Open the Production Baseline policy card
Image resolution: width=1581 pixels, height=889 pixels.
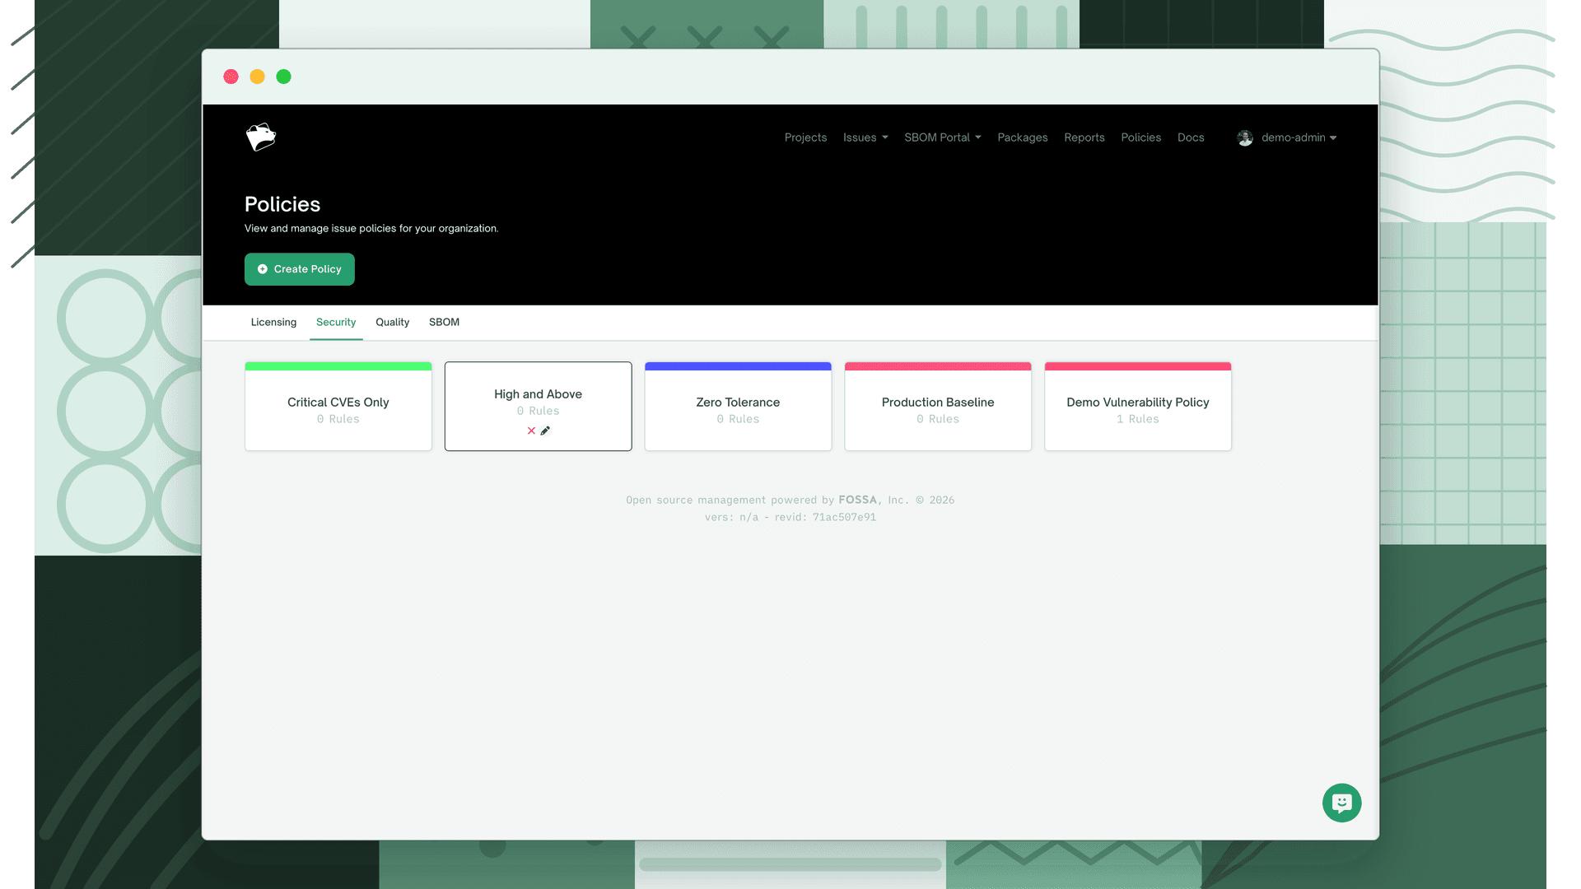[x=938, y=407]
